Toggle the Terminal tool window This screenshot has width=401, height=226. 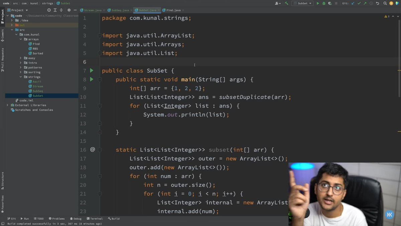95,218
